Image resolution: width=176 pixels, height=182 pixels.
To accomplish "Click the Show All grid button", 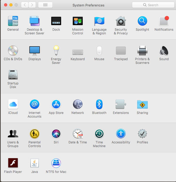I will pos(45,5).
